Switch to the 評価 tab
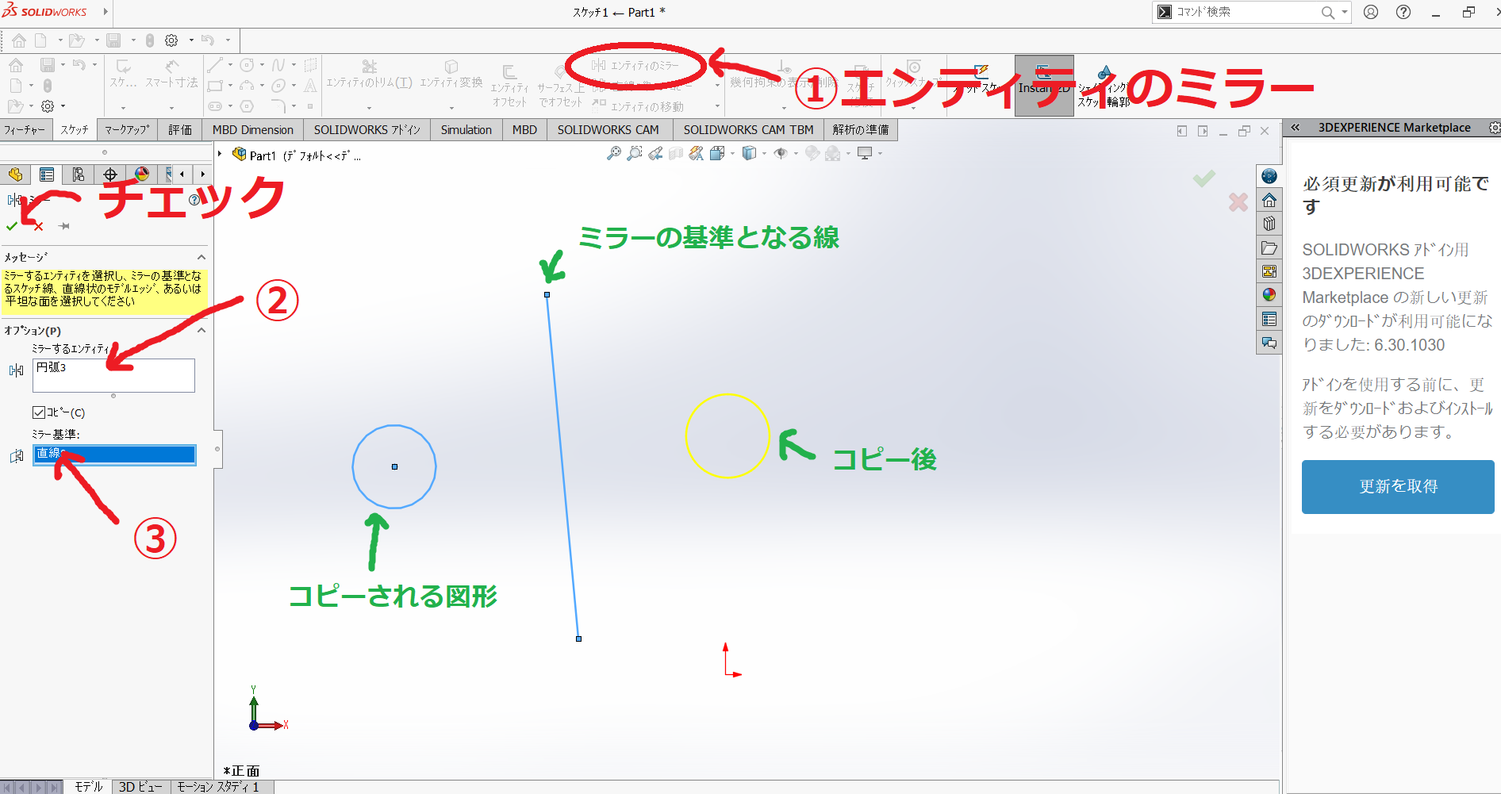 (180, 130)
